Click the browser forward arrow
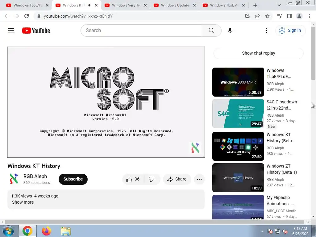Image resolution: width=316 pixels, height=237 pixels. (17, 16)
